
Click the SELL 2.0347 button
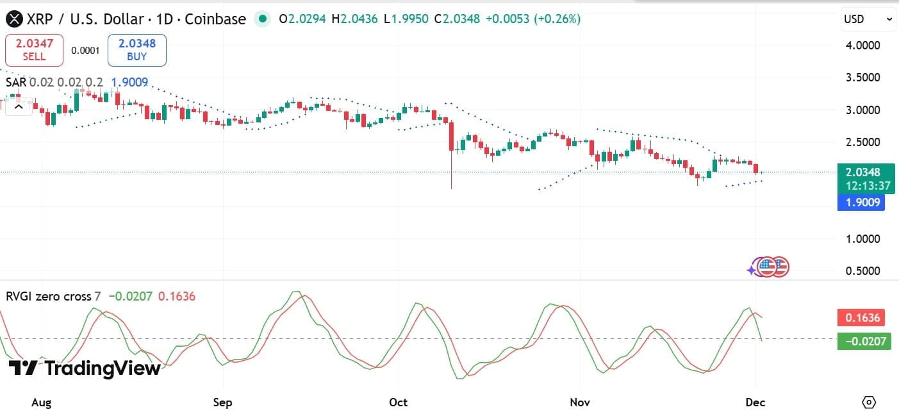coord(34,49)
